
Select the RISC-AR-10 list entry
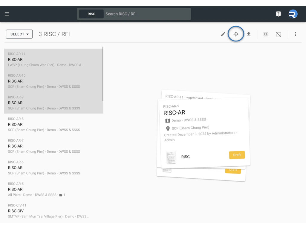point(53,81)
